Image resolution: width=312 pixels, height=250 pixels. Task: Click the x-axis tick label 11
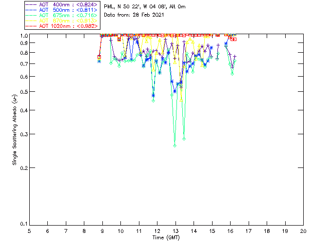click(138, 231)
